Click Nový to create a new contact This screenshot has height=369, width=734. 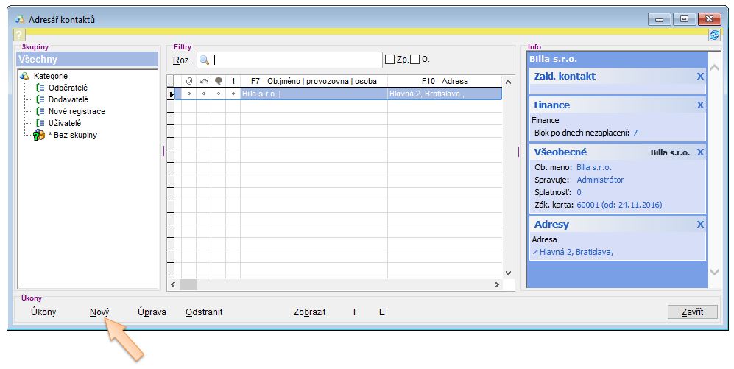coord(99,312)
